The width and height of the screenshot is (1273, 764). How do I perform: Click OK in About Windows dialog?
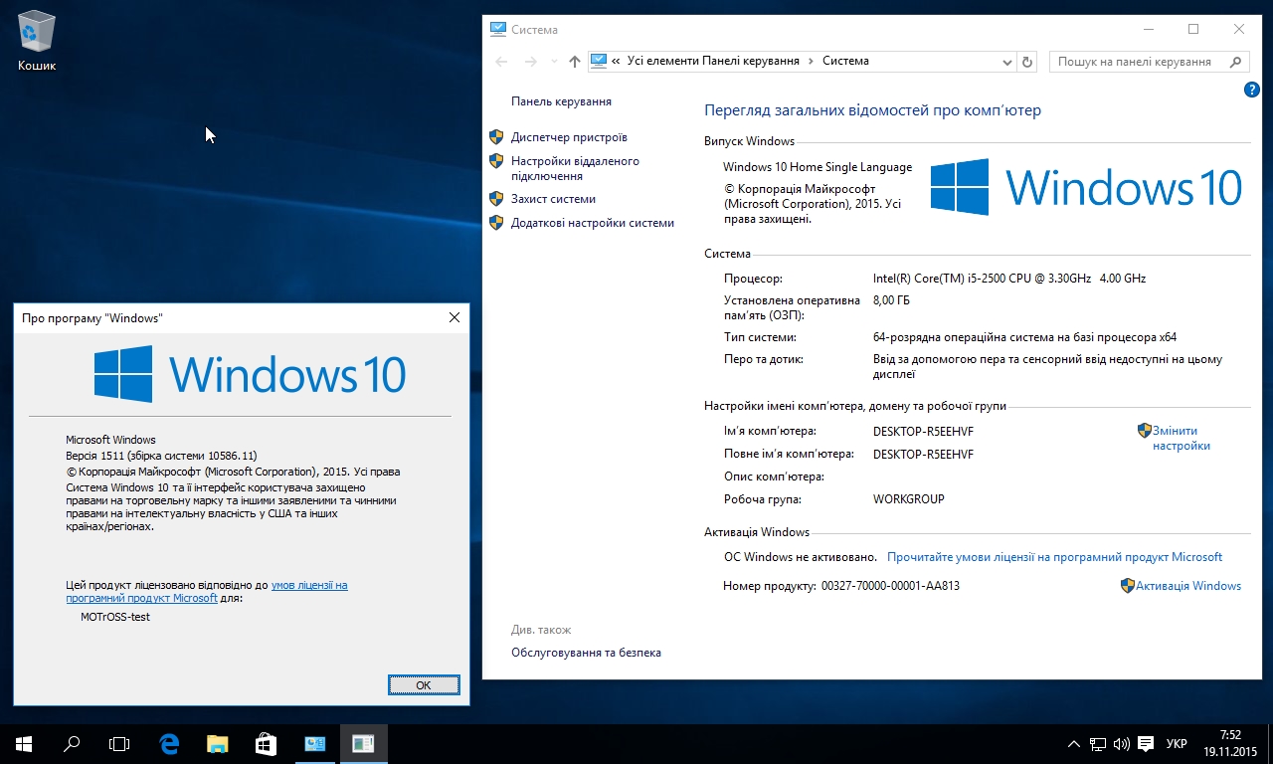(424, 684)
